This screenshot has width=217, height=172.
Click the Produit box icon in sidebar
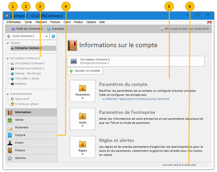pos(10,150)
